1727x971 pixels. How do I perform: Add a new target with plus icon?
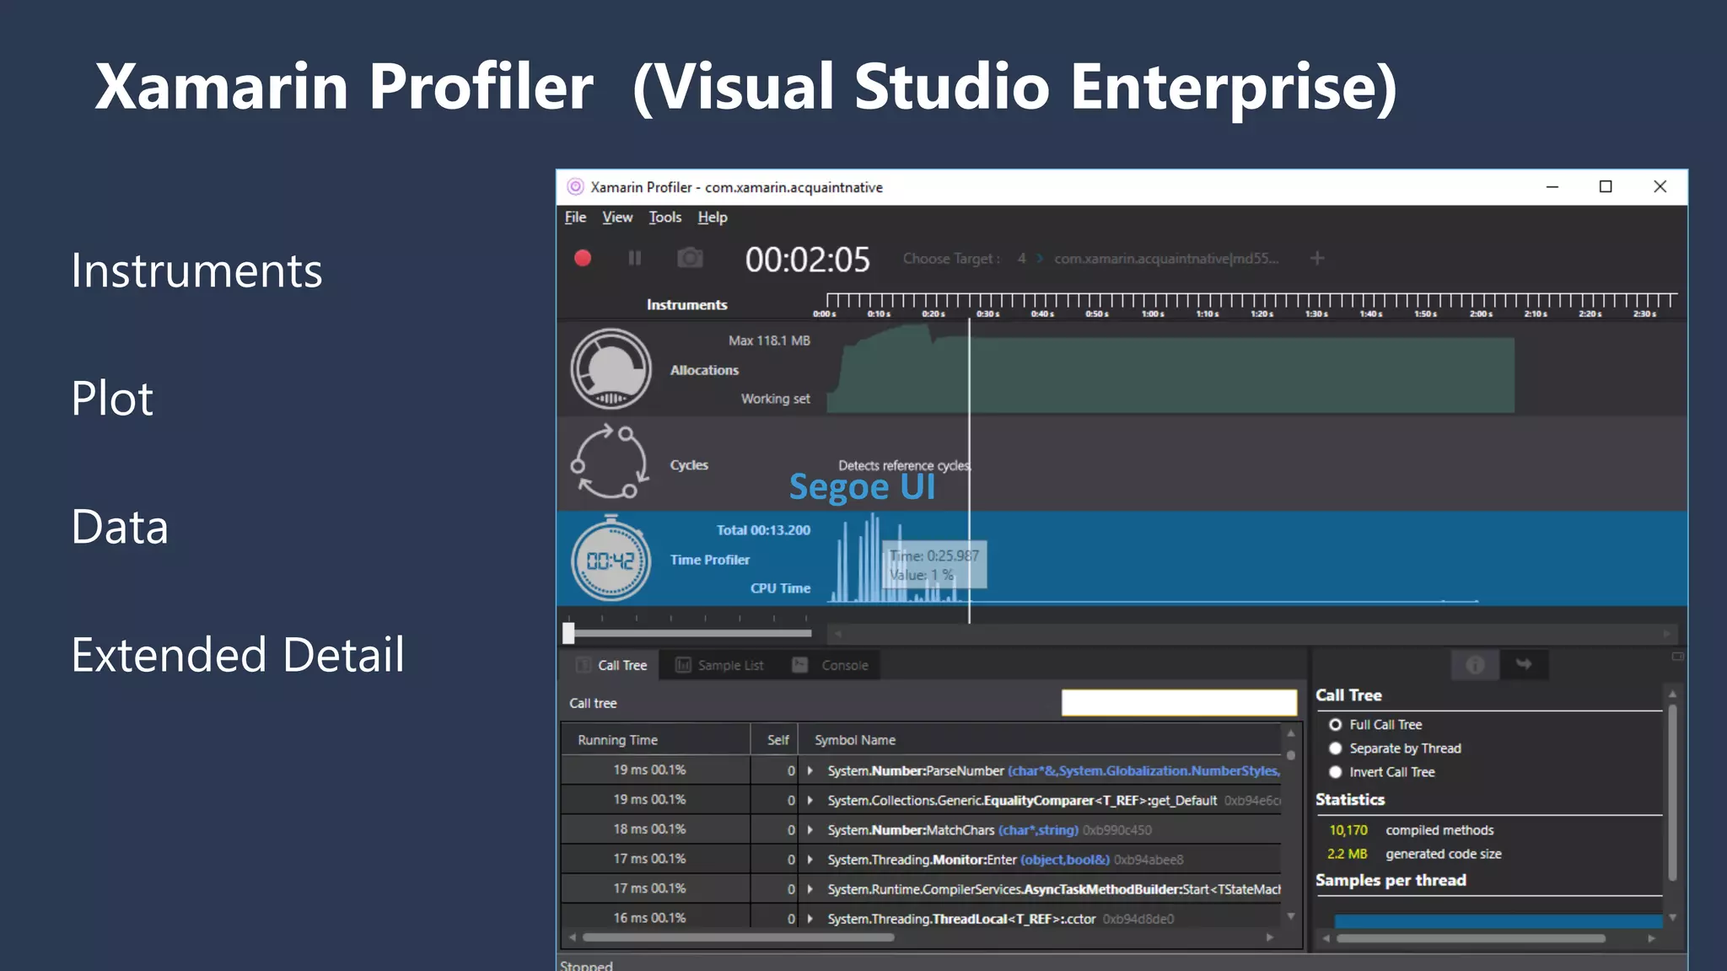point(1317,259)
